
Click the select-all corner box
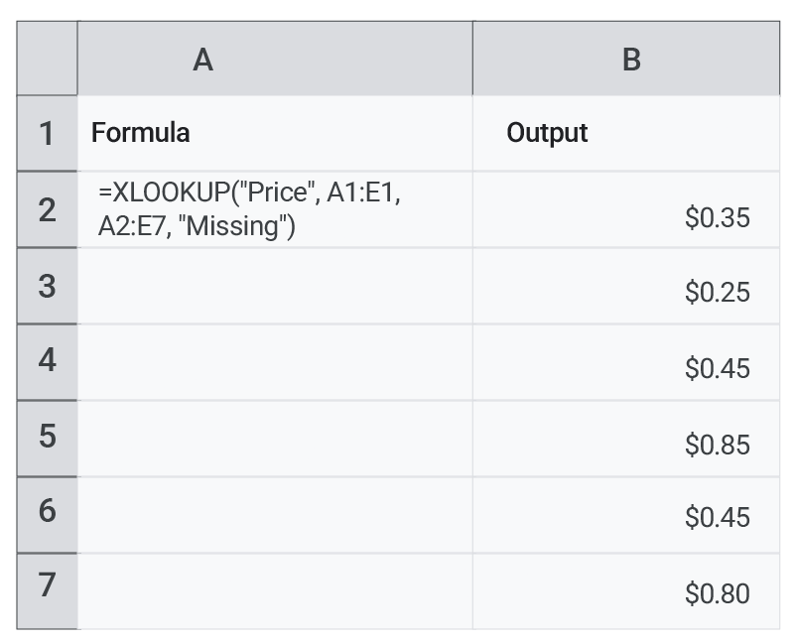point(47,59)
